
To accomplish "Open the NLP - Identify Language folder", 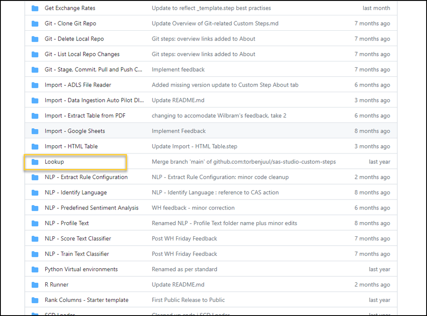I will (x=76, y=193).
